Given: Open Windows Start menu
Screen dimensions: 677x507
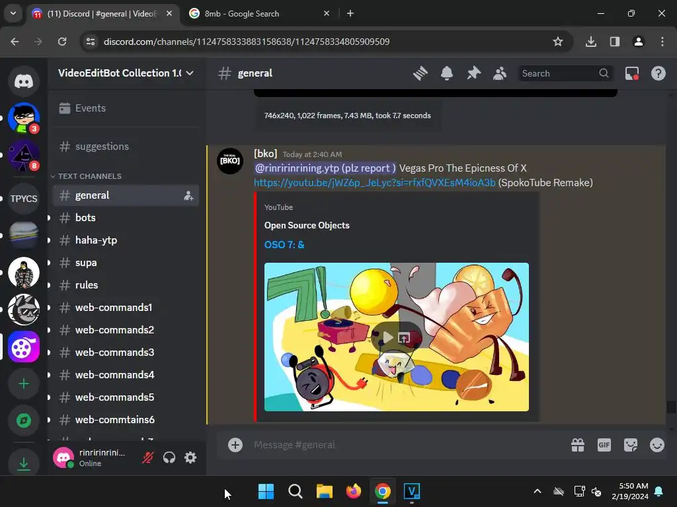Looking at the screenshot, I should tap(266, 491).
